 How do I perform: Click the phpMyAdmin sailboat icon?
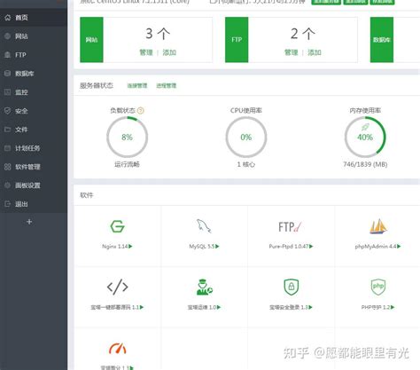378,226
